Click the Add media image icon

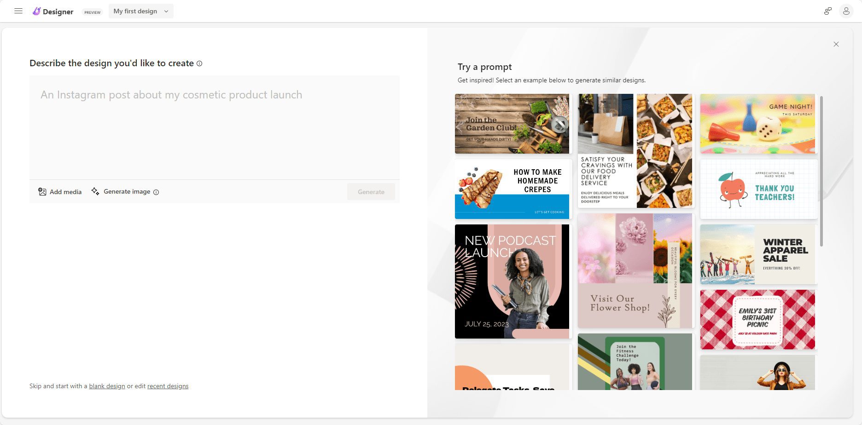[42, 192]
